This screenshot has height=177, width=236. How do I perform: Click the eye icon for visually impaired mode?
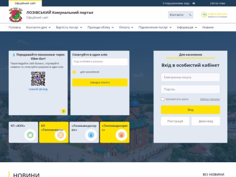(x=194, y=3)
